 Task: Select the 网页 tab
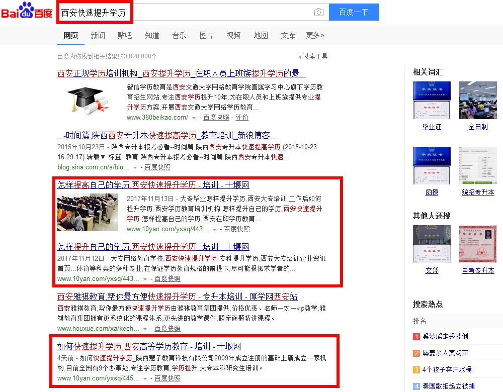click(71, 35)
